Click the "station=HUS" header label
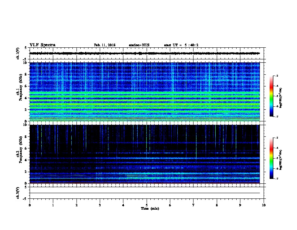297x230 pixels. (x=139, y=45)
